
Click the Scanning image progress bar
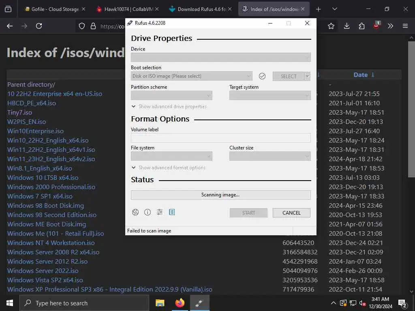coord(221,195)
